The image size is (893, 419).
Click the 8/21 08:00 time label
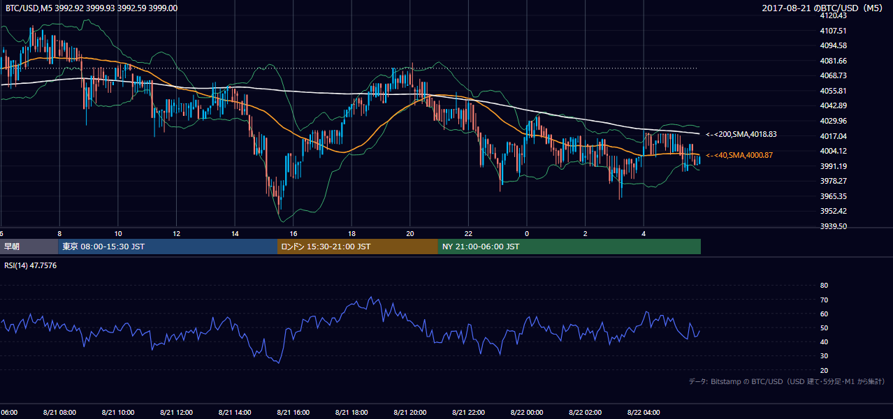61,413
